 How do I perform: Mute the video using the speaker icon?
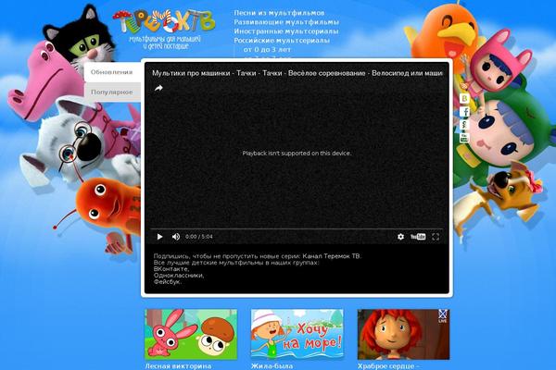176,237
